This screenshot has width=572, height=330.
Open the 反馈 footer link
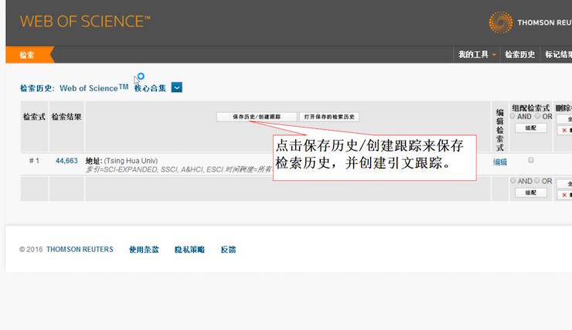point(228,250)
